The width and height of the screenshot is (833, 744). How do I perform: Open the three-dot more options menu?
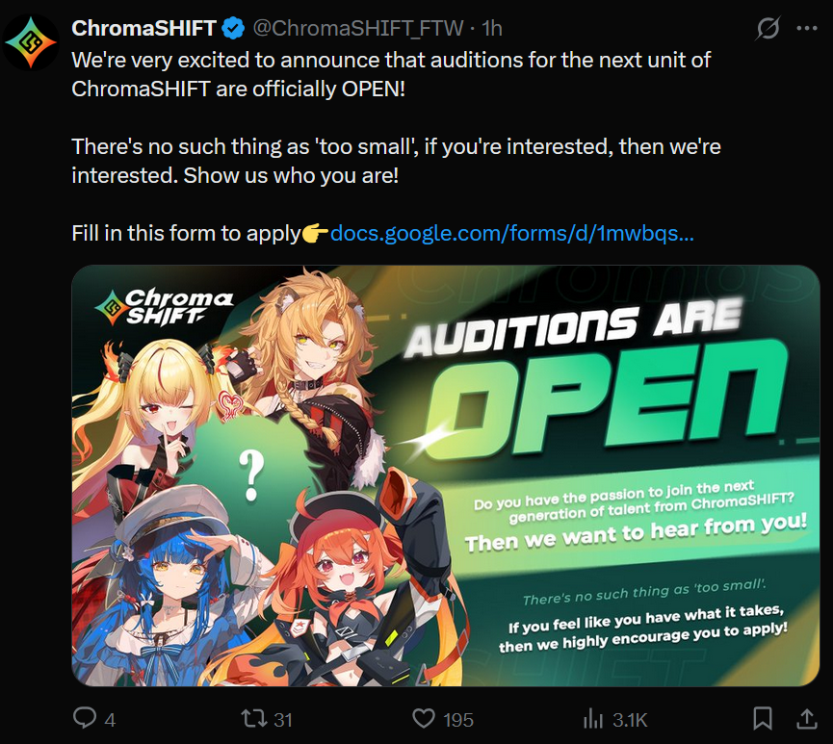tap(806, 28)
